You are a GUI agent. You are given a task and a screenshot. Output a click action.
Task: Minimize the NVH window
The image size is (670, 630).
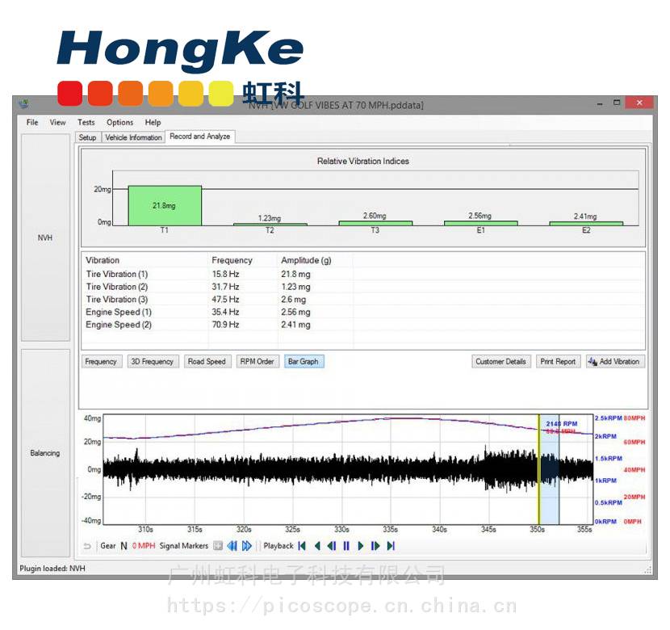[600, 103]
